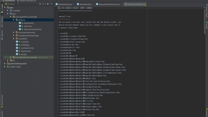Click the class icon beside Converter
208x117 pixels.
coord(17,42)
